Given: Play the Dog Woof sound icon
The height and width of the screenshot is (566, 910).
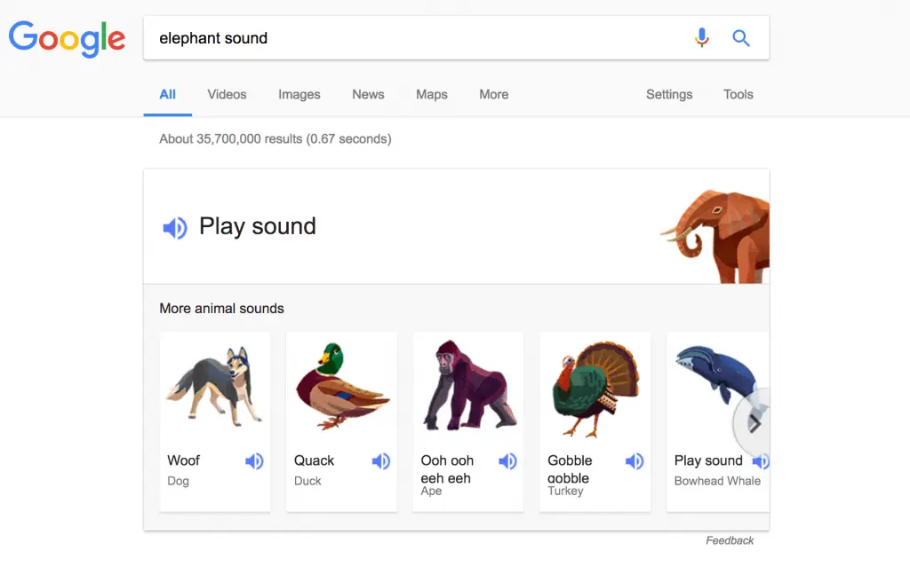Looking at the screenshot, I should click(x=254, y=461).
